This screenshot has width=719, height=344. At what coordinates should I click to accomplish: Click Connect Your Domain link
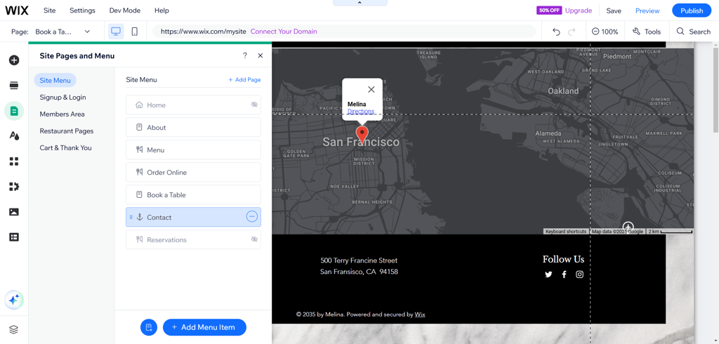(x=284, y=32)
